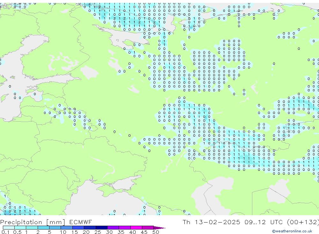Click the 40–45 mm legend color box
Image resolution: width=319 pixels, height=234 pixels.
click(x=136, y=228)
